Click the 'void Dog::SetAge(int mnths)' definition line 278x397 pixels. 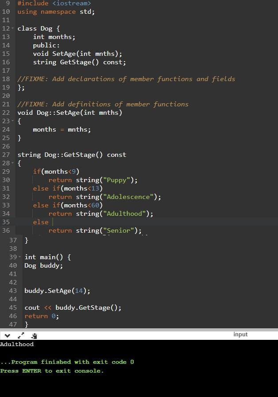click(70, 113)
